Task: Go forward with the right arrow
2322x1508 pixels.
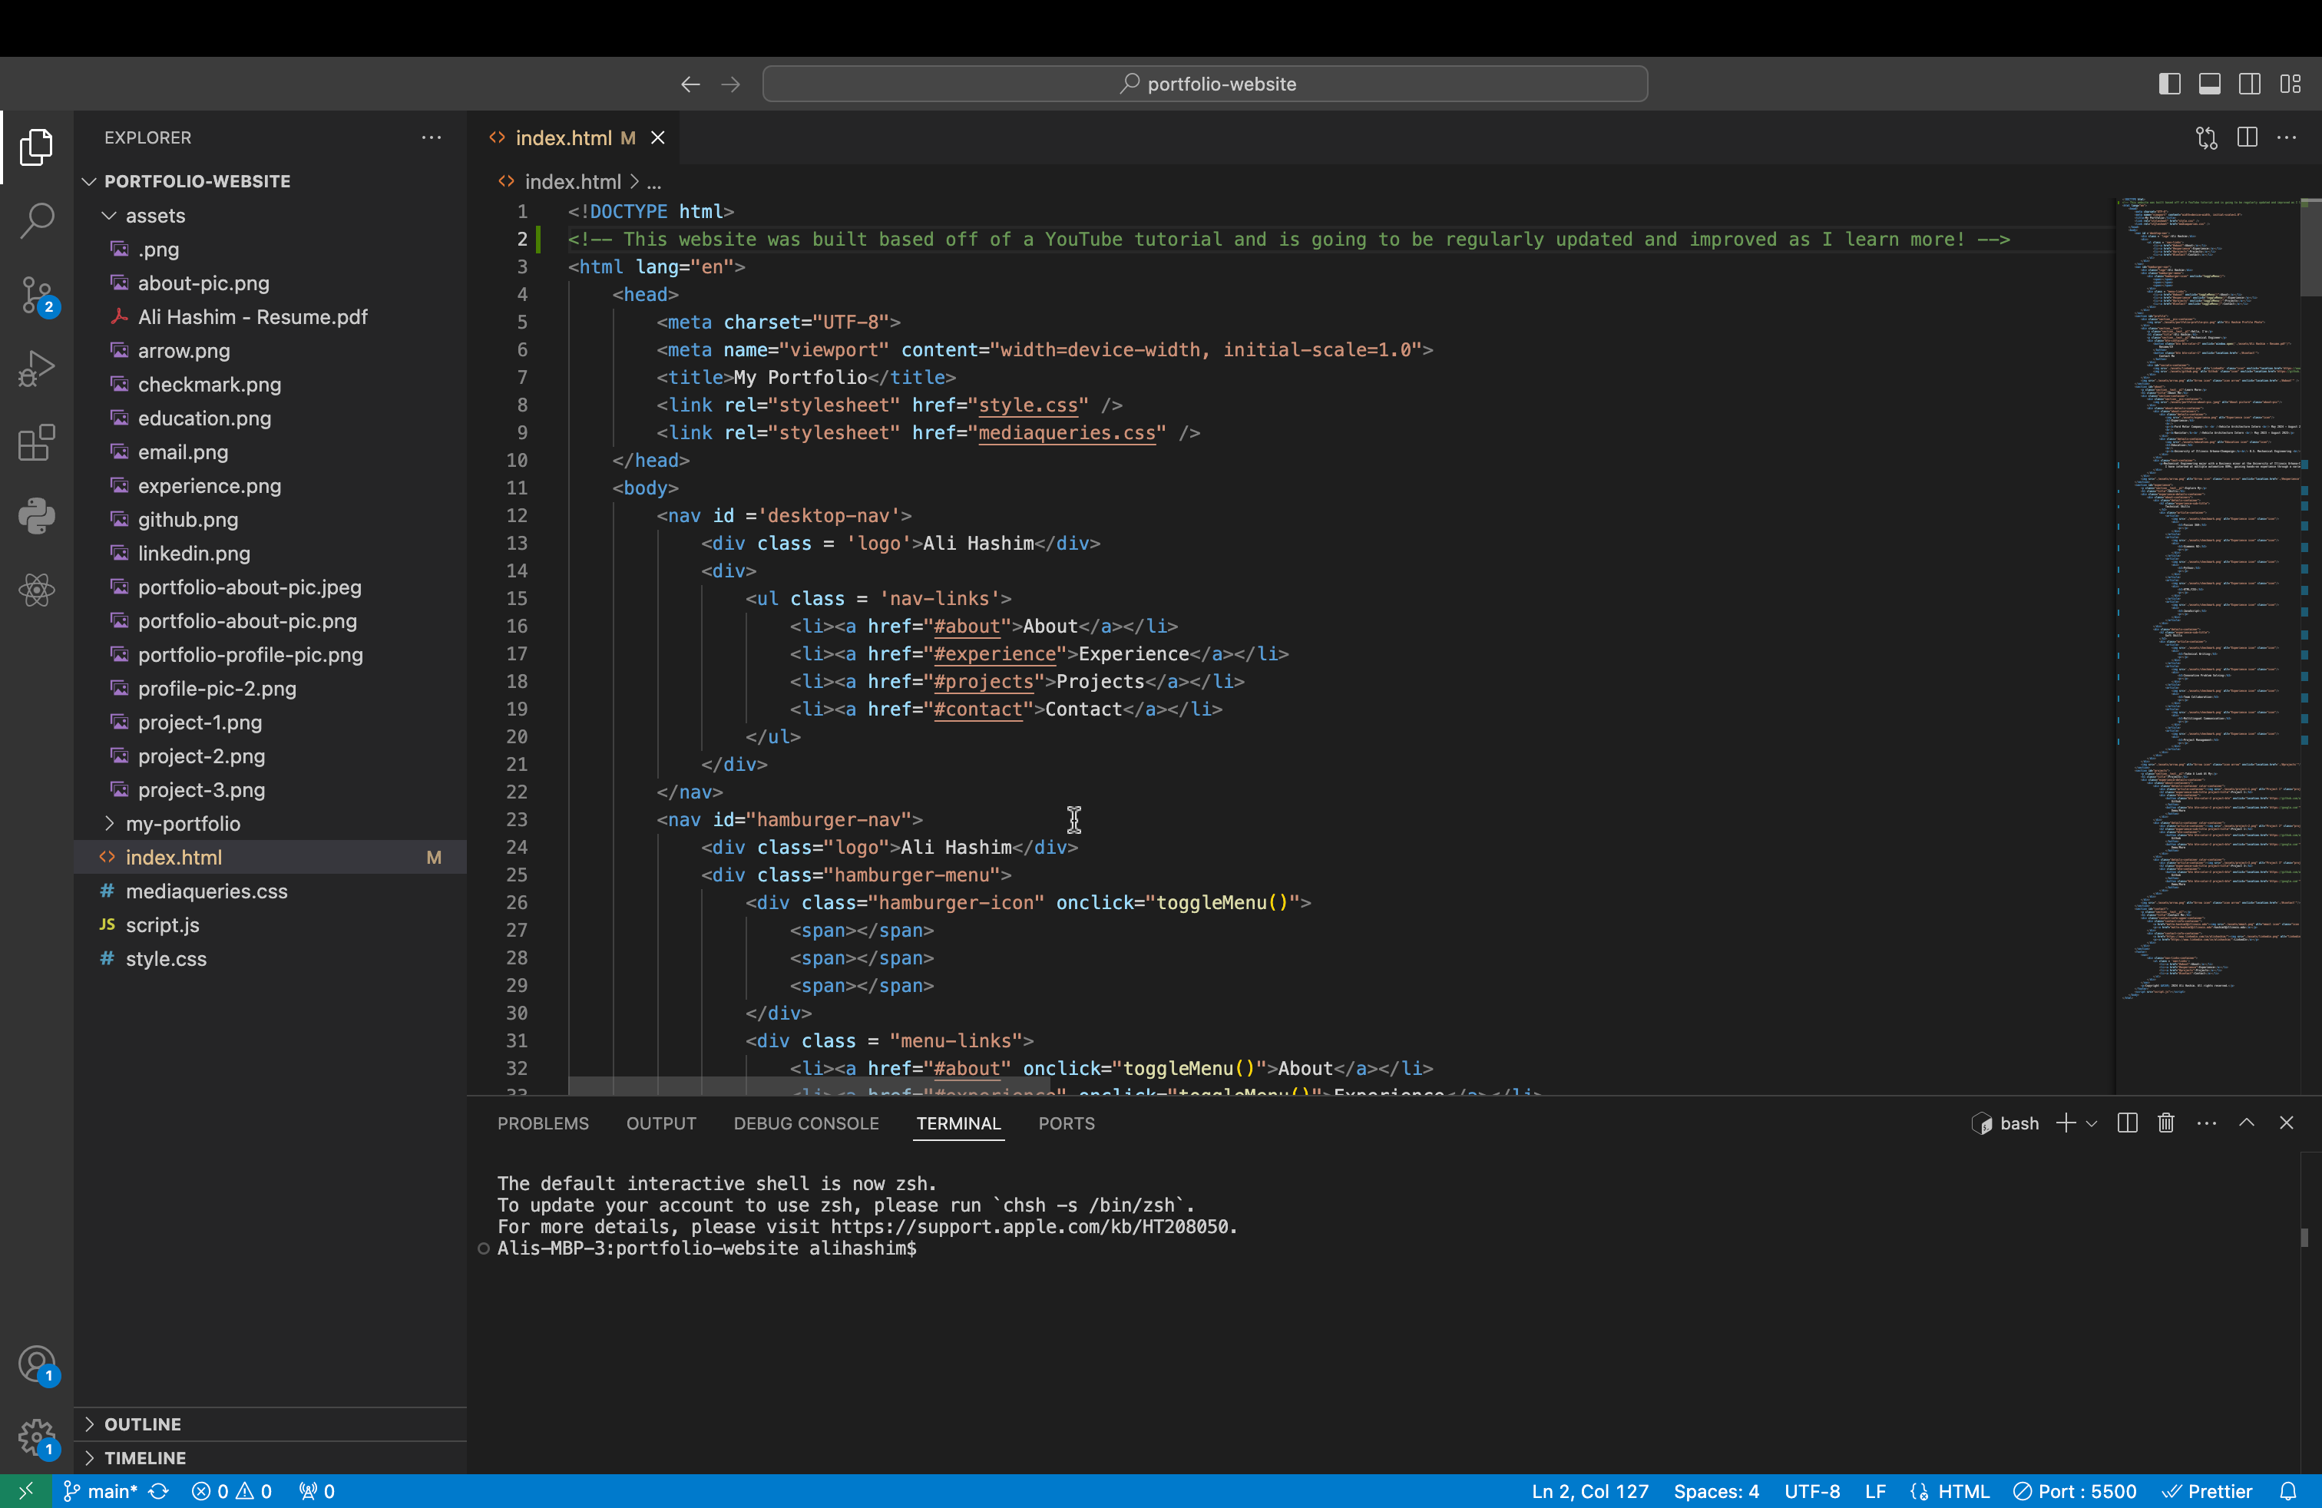Action: (731, 84)
